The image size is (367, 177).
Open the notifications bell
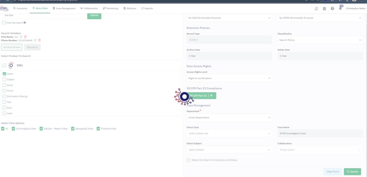(340, 8)
